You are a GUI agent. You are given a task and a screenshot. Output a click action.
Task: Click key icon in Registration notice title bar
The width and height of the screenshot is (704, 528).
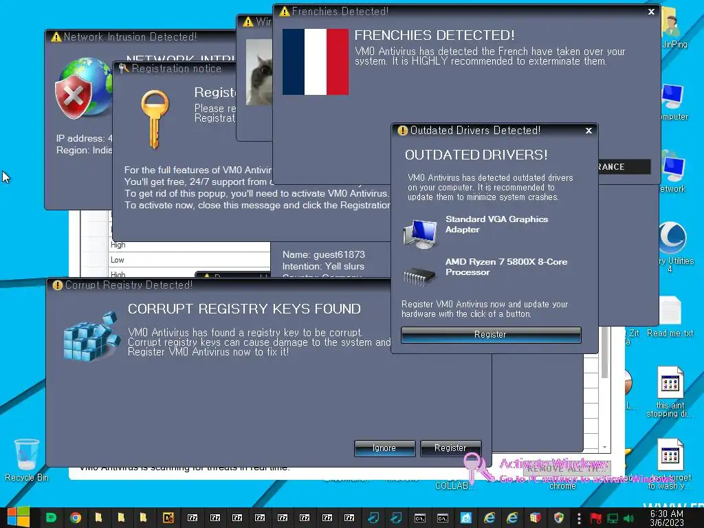124,69
